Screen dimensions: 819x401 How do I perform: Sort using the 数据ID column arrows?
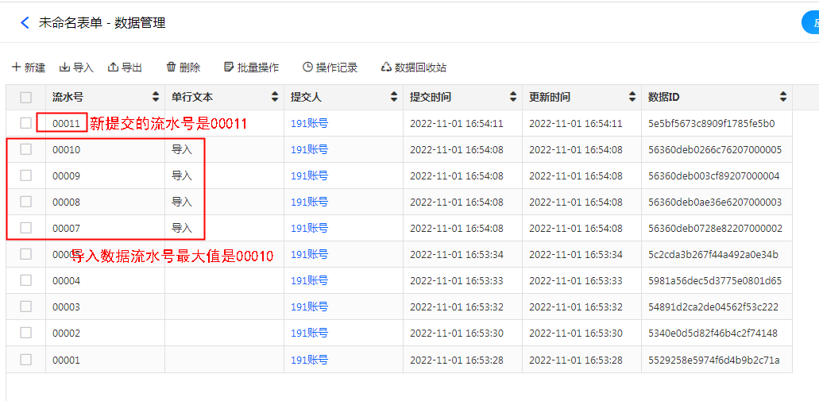(783, 97)
